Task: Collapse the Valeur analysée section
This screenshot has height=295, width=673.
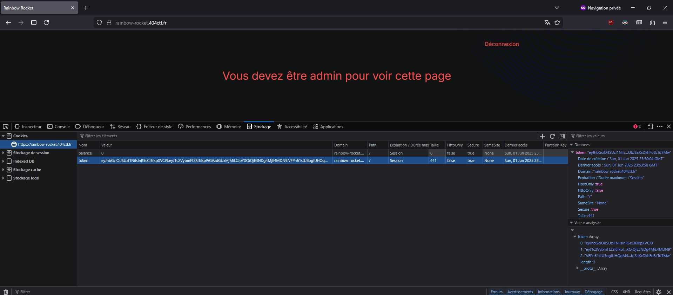Action: tap(571, 223)
